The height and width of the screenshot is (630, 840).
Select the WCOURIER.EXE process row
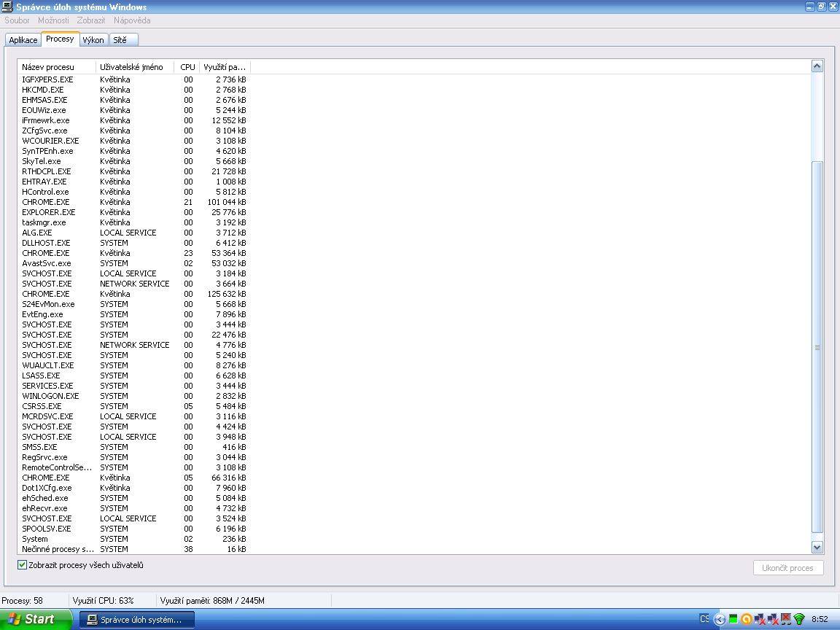pos(134,140)
